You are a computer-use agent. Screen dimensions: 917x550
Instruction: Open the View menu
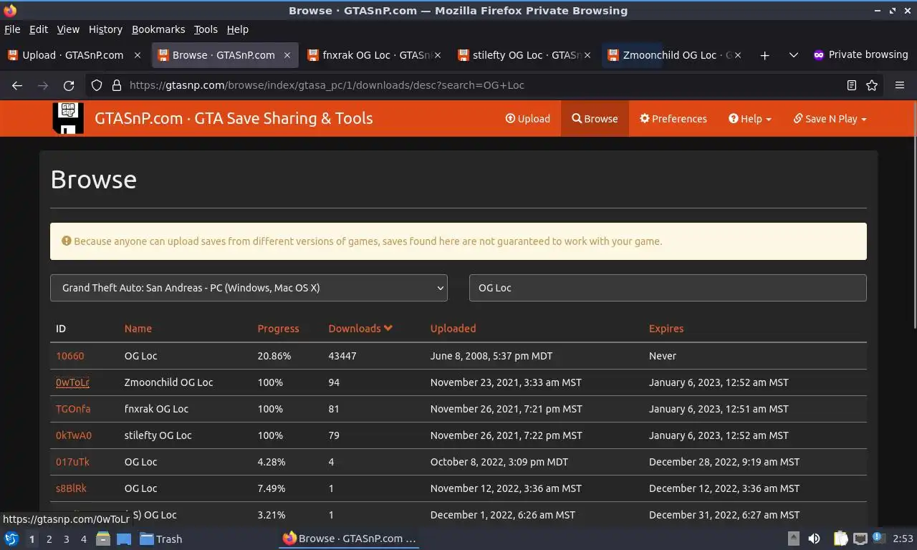click(68, 29)
